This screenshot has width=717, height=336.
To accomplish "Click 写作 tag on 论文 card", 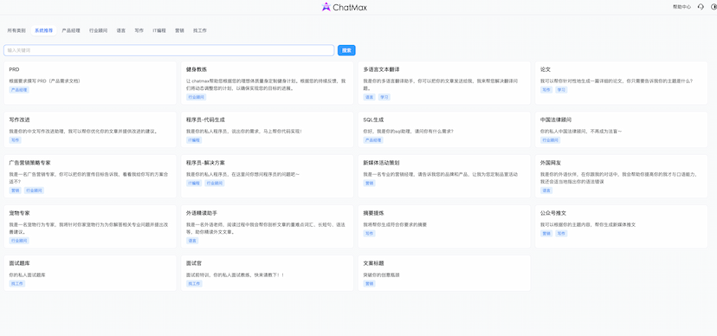I will coord(546,90).
